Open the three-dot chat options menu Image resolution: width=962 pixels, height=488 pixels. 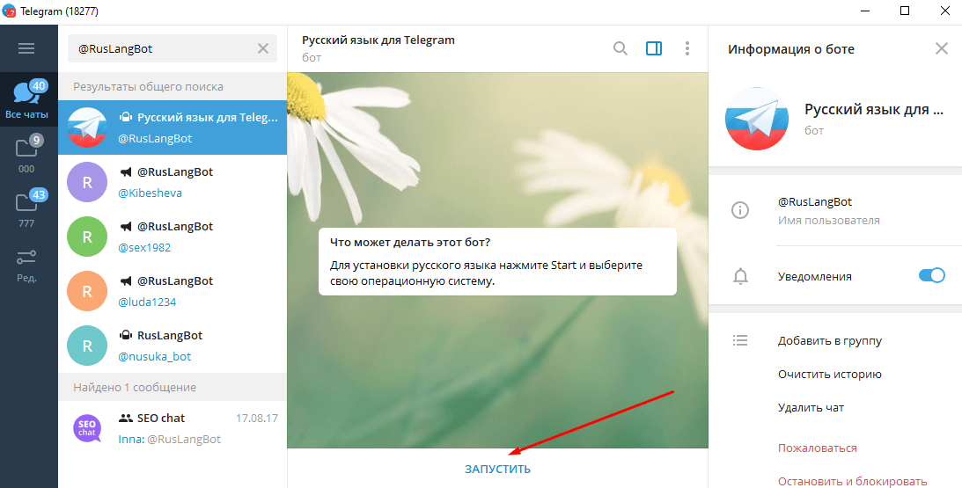[687, 49]
